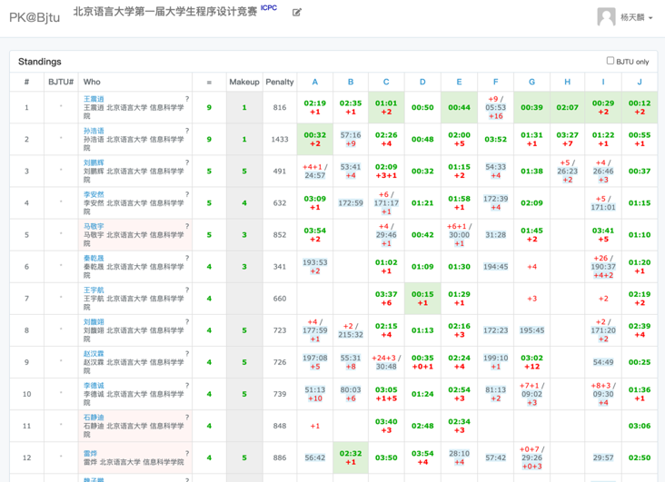Screen dimensions: 665x482
Task: Click question mark in 石静迪 row
Action: tap(187, 417)
